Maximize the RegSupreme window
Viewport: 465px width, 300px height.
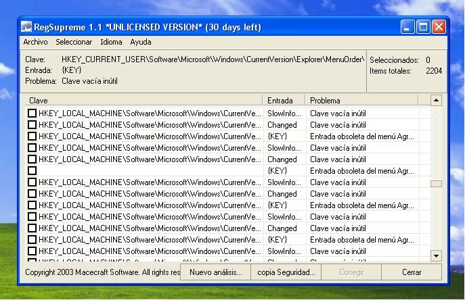click(423, 27)
